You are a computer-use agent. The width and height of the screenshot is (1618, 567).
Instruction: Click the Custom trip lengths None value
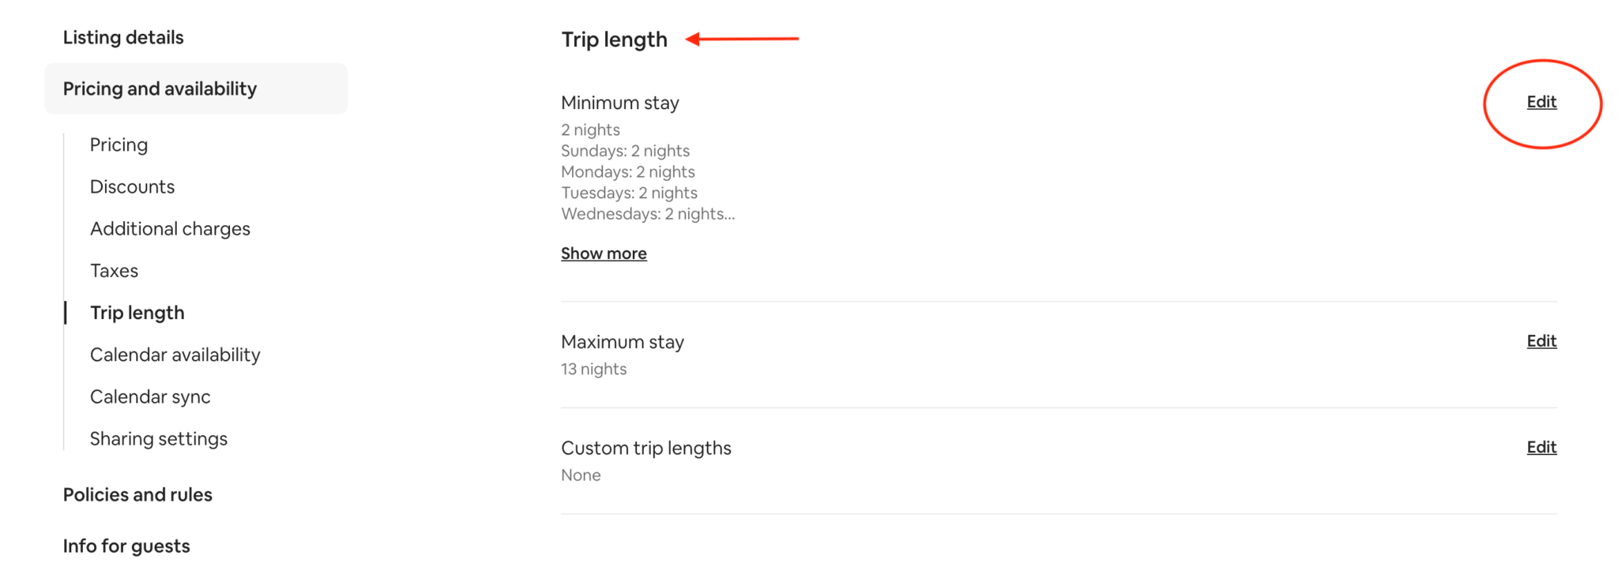point(580,475)
